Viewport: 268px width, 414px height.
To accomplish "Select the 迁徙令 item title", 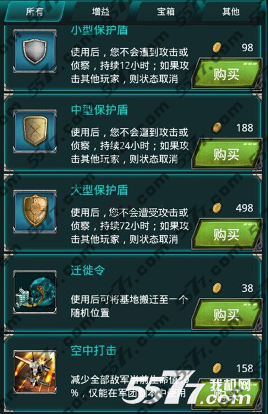I will (88, 270).
